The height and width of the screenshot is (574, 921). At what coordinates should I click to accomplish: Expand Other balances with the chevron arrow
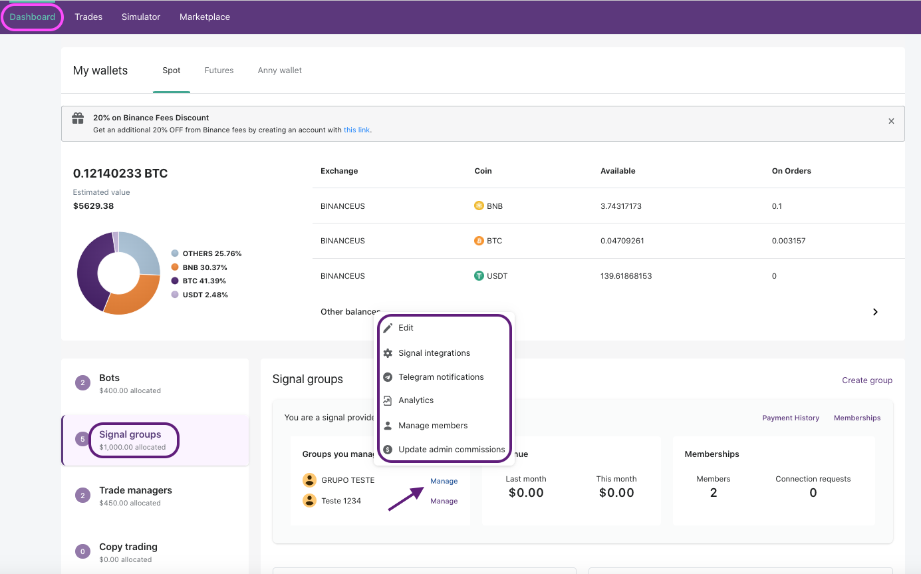tap(875, 312)
